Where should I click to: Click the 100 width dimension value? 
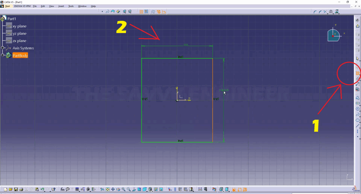pyautogui.click(x=186, y=45)
